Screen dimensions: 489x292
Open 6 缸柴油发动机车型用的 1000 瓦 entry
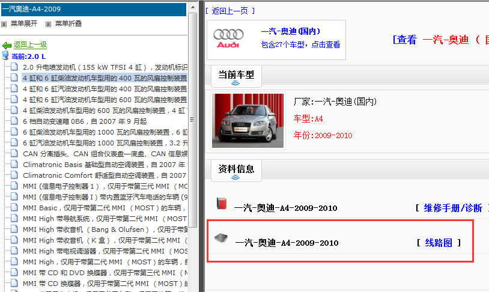click(105, 132)
